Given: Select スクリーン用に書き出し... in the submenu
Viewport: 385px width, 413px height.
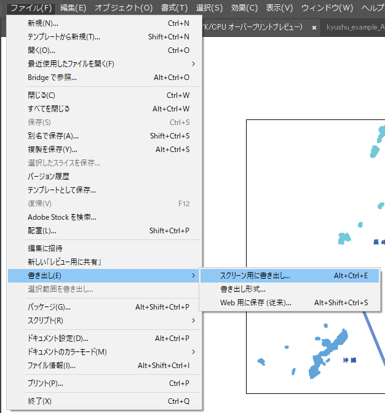Looking at the screenshot, I should click(255, 276).
